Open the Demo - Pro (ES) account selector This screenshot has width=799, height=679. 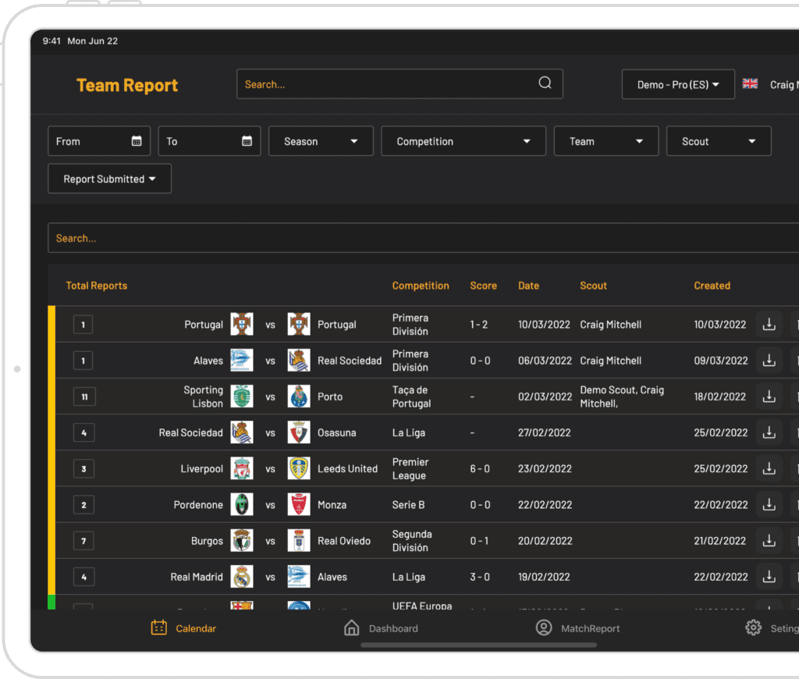[x=677, y=84]
